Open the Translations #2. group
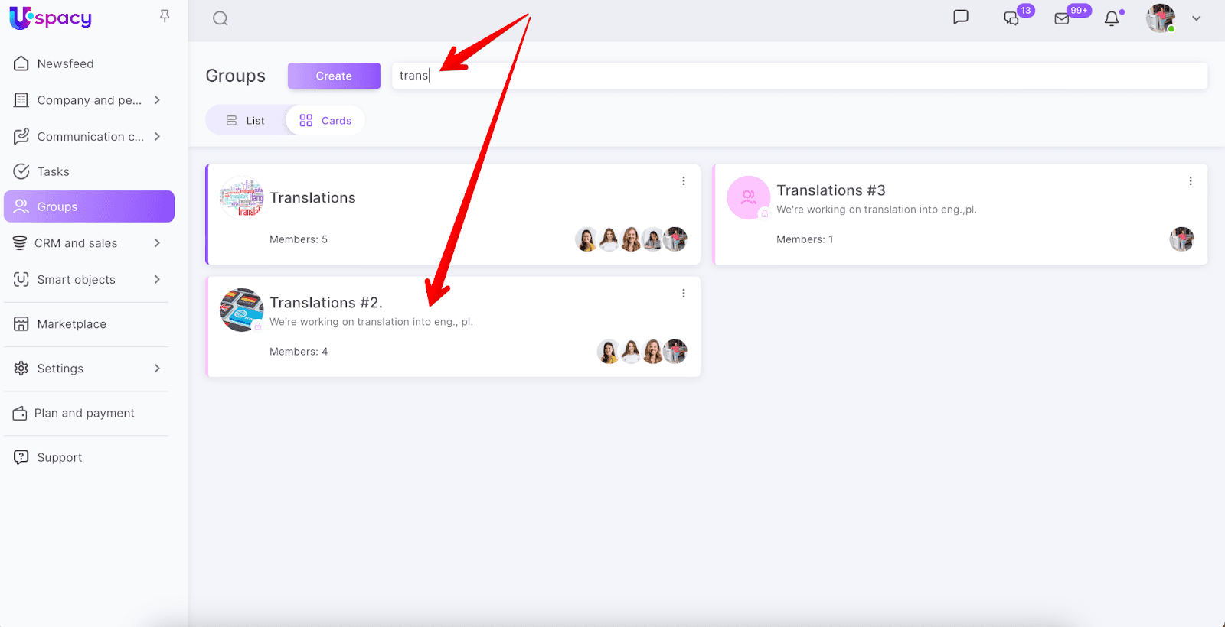This screenshot has height=627, width=1225. point(326,303)
